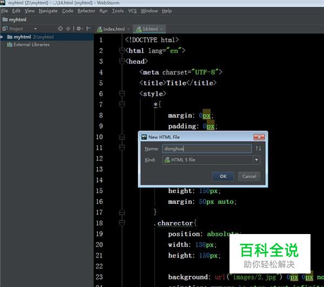
Task: Expand the myhtml project folder arrow
Action: 2,37
